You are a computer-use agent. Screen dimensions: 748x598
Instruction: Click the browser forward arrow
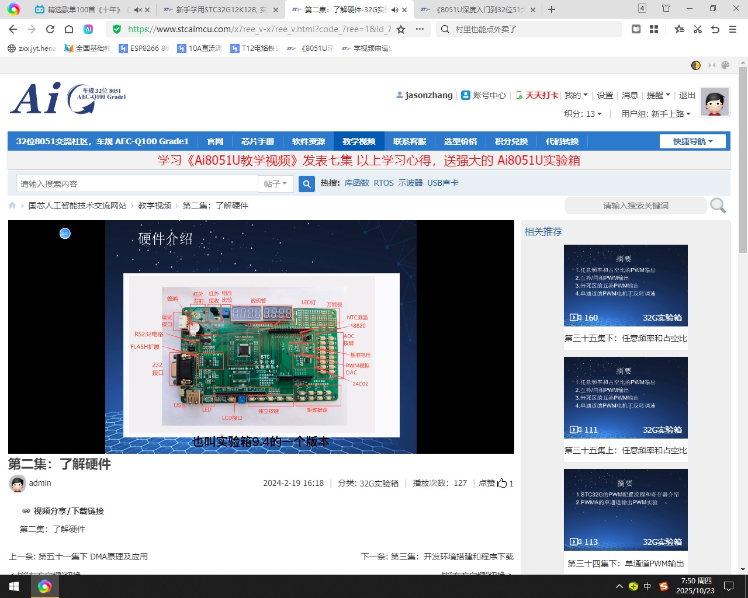[32, 29]
